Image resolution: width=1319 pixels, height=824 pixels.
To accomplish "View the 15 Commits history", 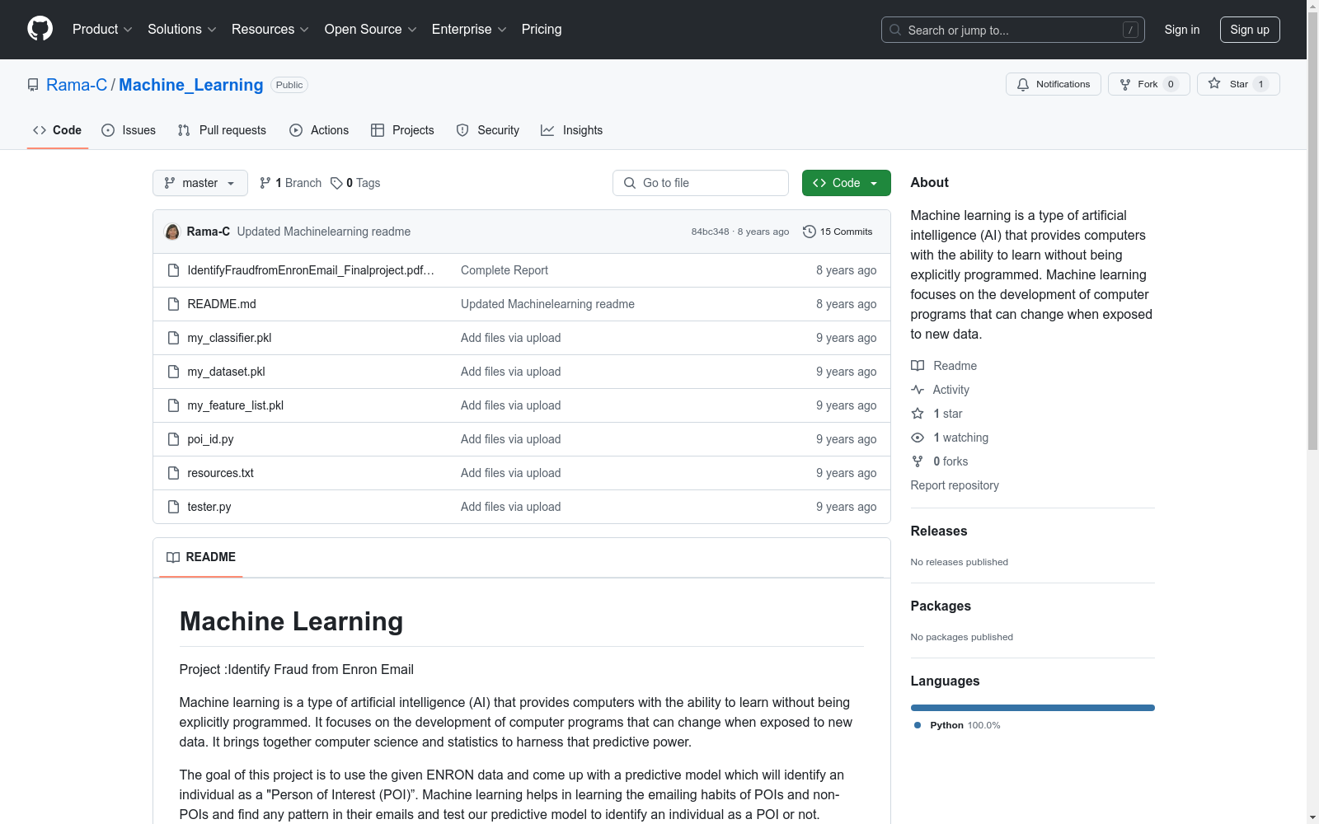I will coord(838,232).
